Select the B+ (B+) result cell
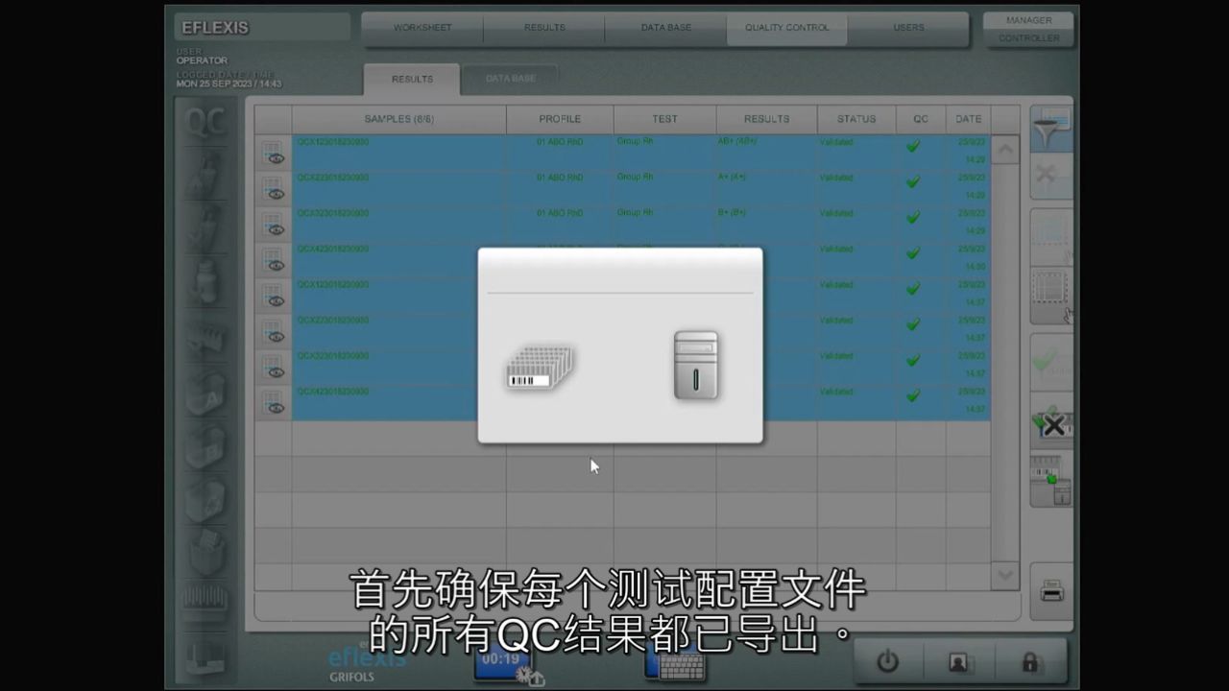This screenshot has width=1229, height=691. pos(766,224)
